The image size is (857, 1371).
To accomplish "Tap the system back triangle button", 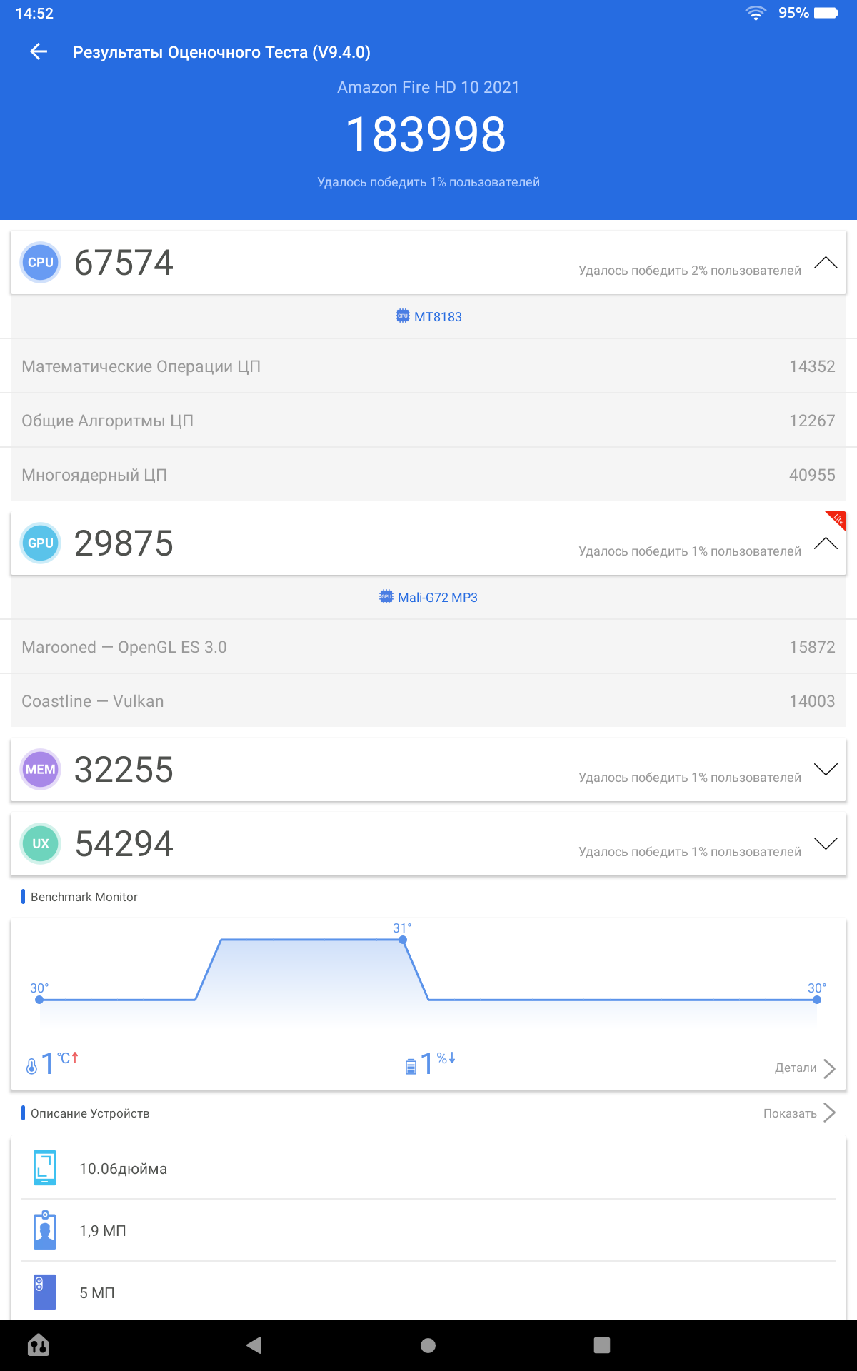I will pos(254,1345).
